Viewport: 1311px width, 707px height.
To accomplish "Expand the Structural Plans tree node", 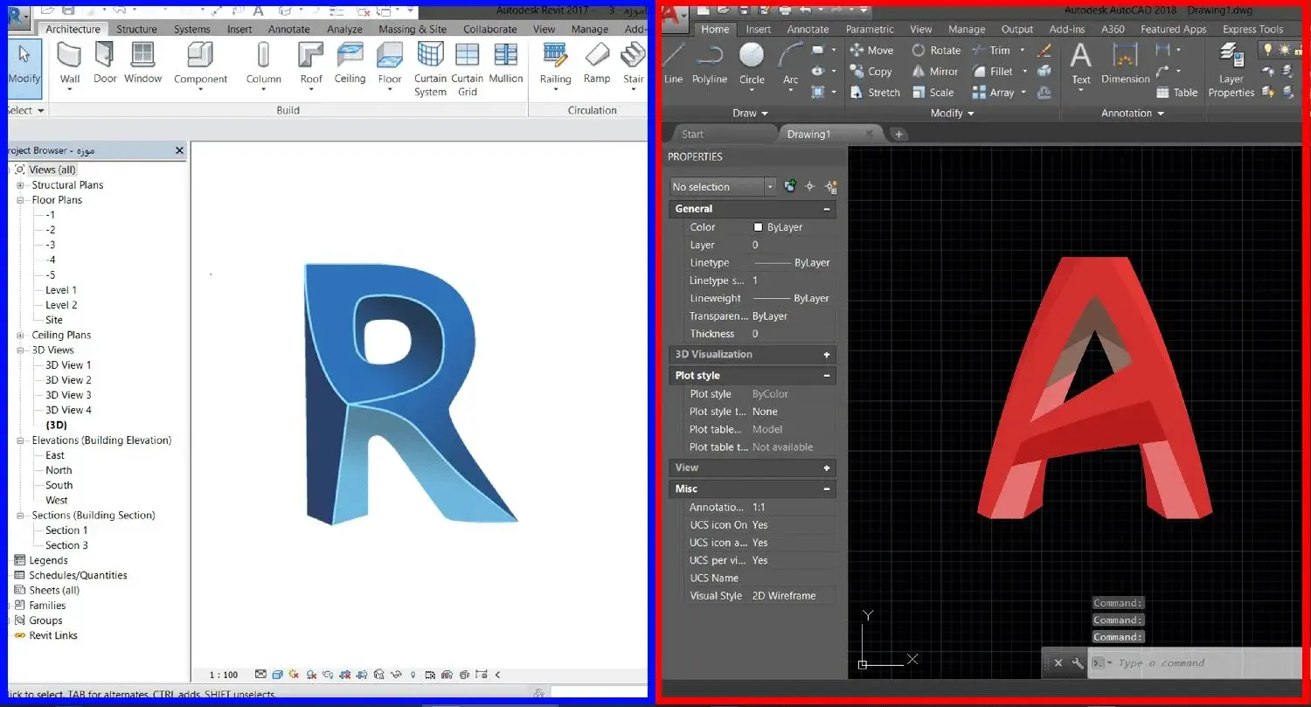I will 20,185.
